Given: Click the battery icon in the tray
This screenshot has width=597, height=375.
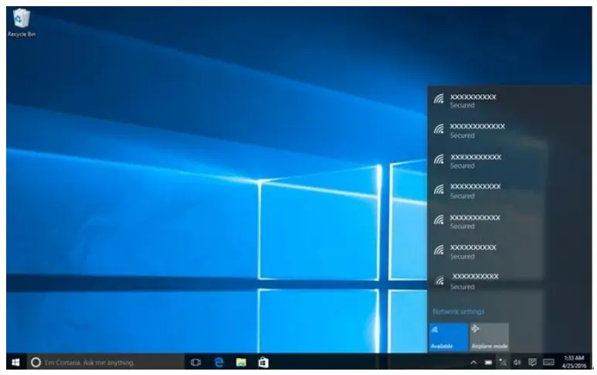Looking at the screenshot, I should point(488,363).
